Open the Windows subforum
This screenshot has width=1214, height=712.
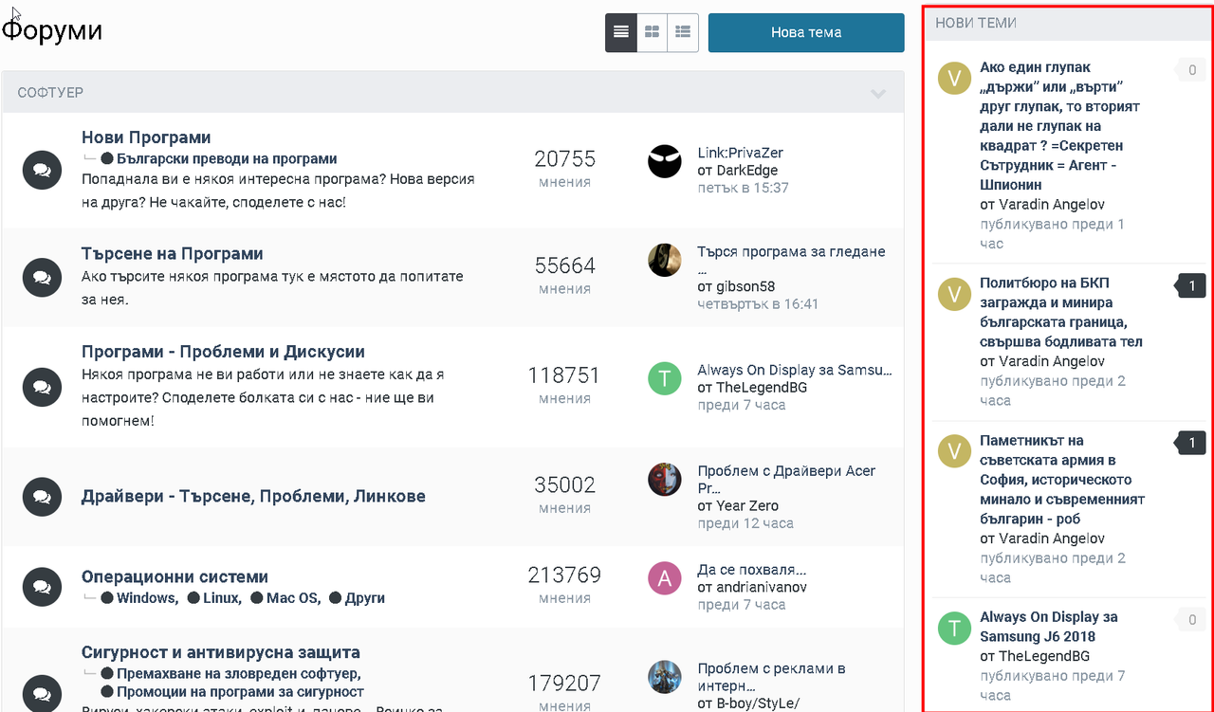(x=147, y=598)
